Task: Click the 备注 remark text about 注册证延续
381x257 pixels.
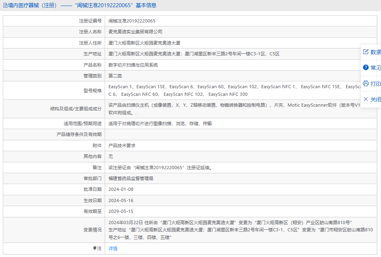Action: click(160, 168)
